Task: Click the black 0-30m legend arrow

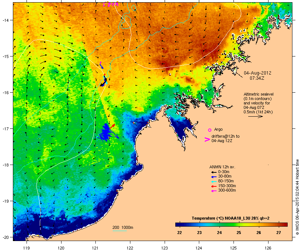Action: click(214, 172)
